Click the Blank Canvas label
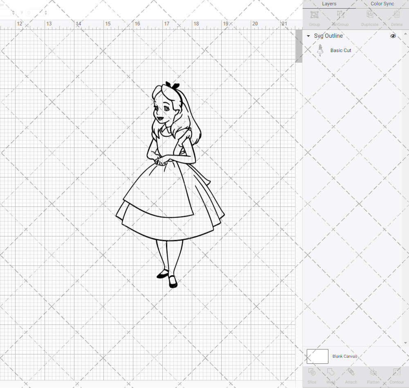The height and width of the screenshot is (388, 409). 345,356
